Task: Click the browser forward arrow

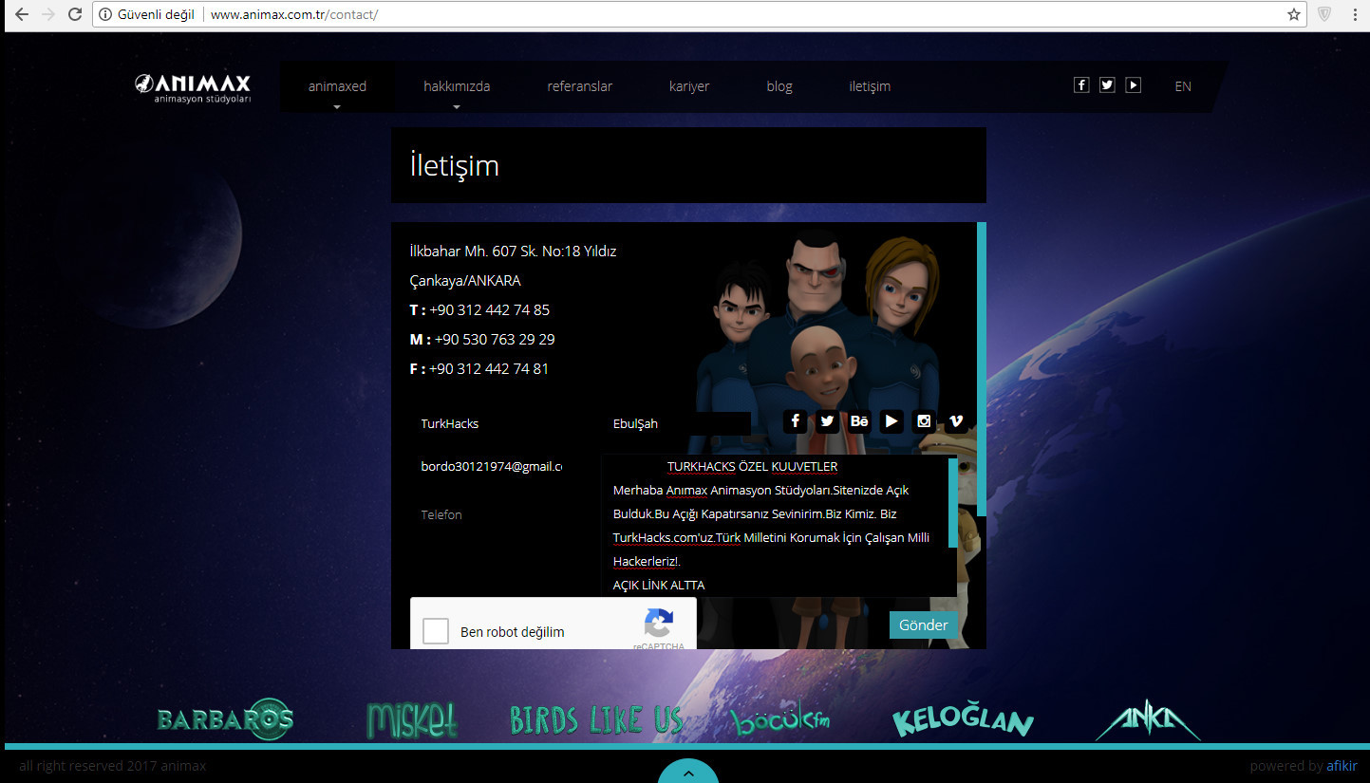Action: [48, 14]
